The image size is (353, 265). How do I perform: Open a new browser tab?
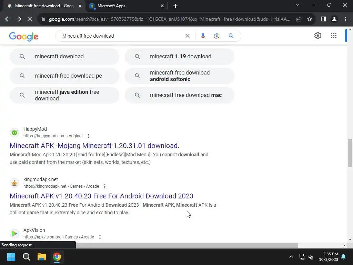(x=175, y=6)
